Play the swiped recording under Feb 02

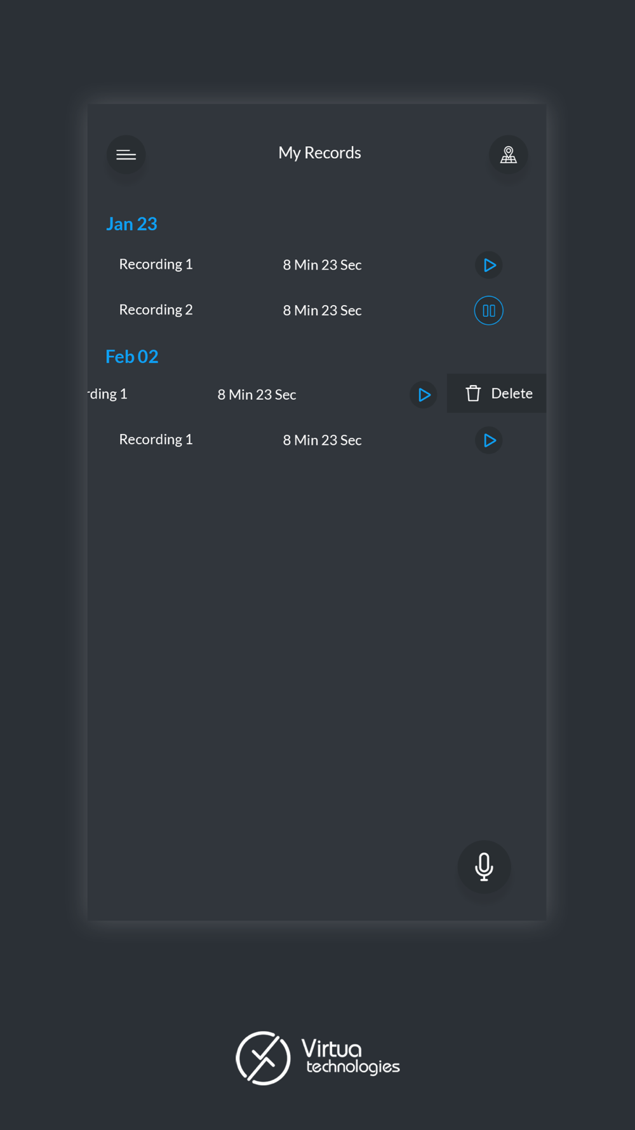point(424,395)
